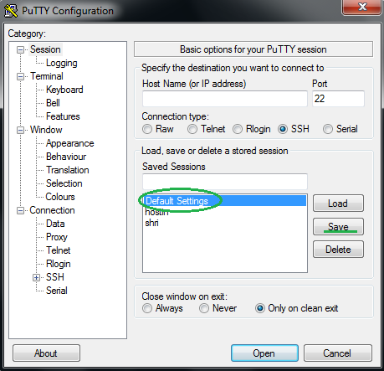Click the PuTTY icon in title bar
This screenshot has height=371, width=384.
11,11
